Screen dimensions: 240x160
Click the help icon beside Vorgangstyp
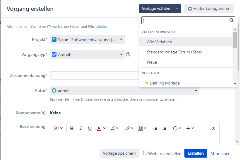[x=128, y=54]
